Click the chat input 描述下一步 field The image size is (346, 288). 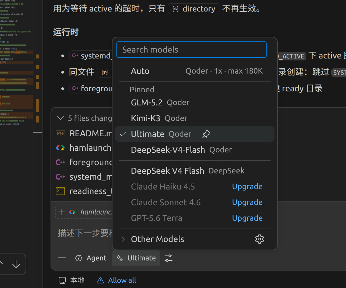coord(85,233)
